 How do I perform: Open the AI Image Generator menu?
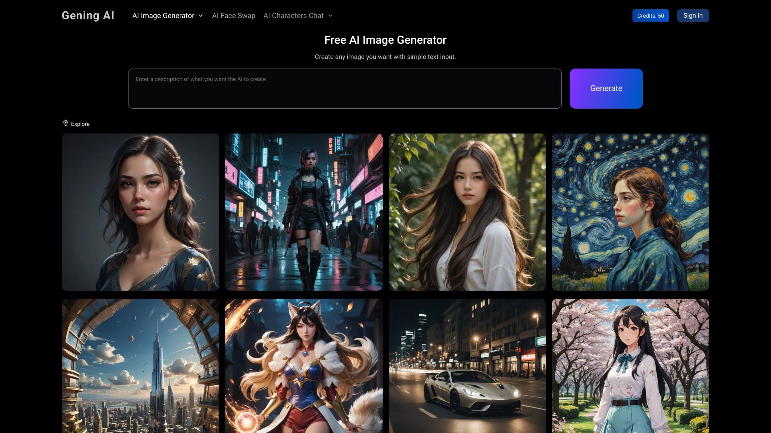click(163, 16)
